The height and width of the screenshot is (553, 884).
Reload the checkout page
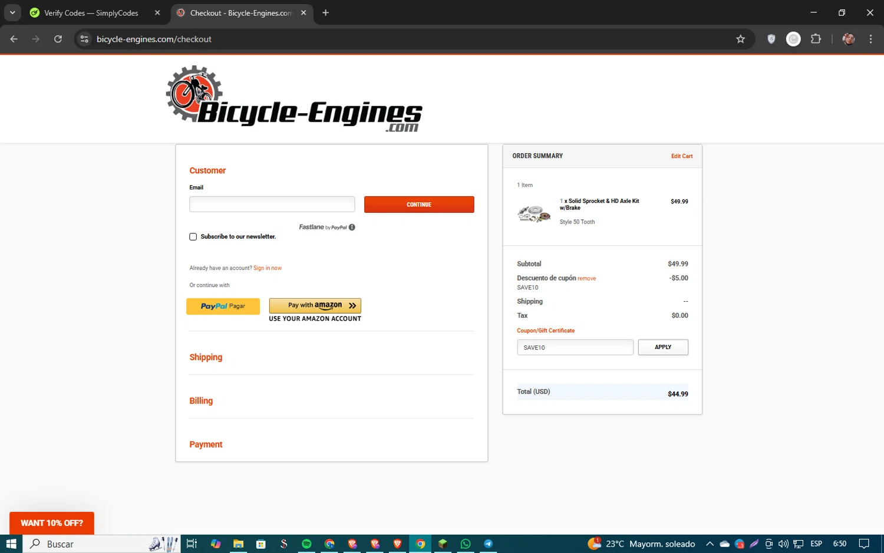[58, 39]
